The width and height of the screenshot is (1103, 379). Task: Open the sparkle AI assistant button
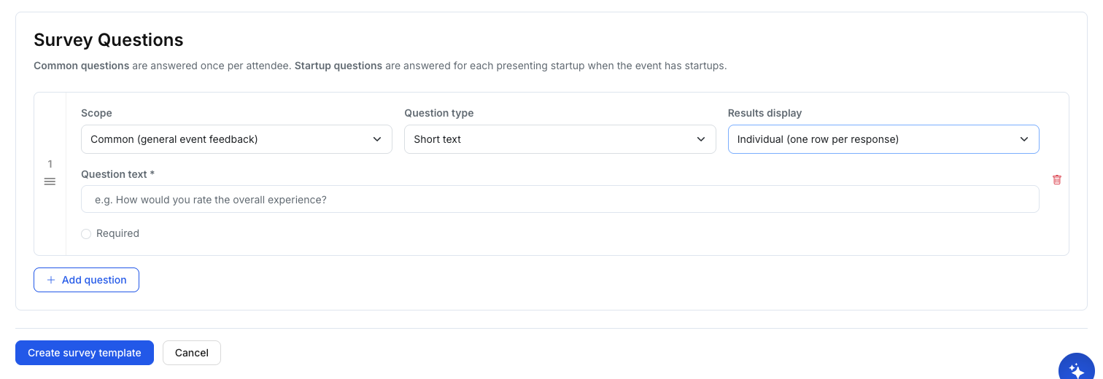1077,369
